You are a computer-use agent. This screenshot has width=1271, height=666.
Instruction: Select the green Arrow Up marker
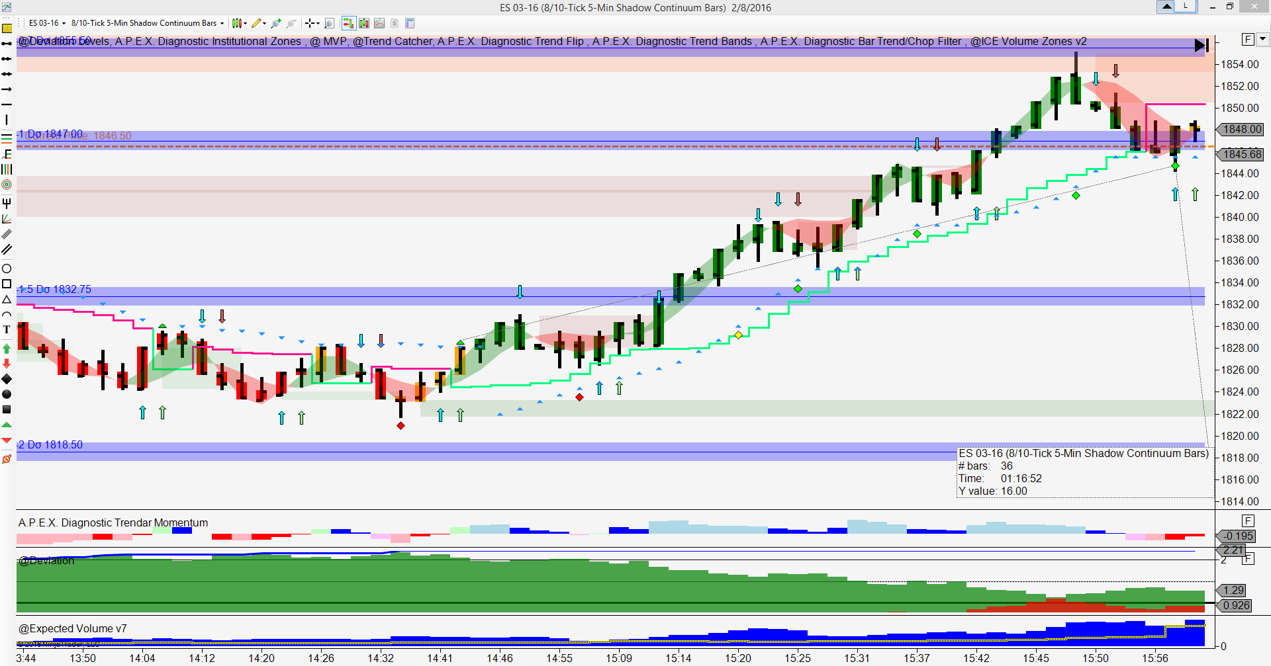7,349
